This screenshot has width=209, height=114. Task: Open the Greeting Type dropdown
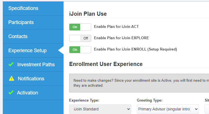tap(168, 109)
